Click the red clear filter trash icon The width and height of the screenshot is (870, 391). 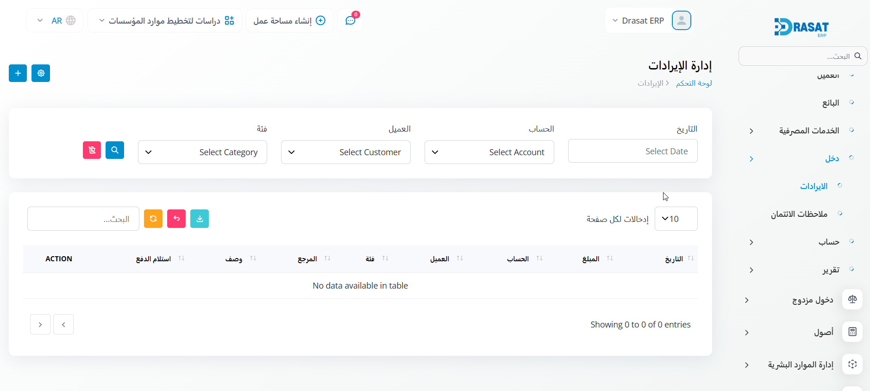[92, 150]
